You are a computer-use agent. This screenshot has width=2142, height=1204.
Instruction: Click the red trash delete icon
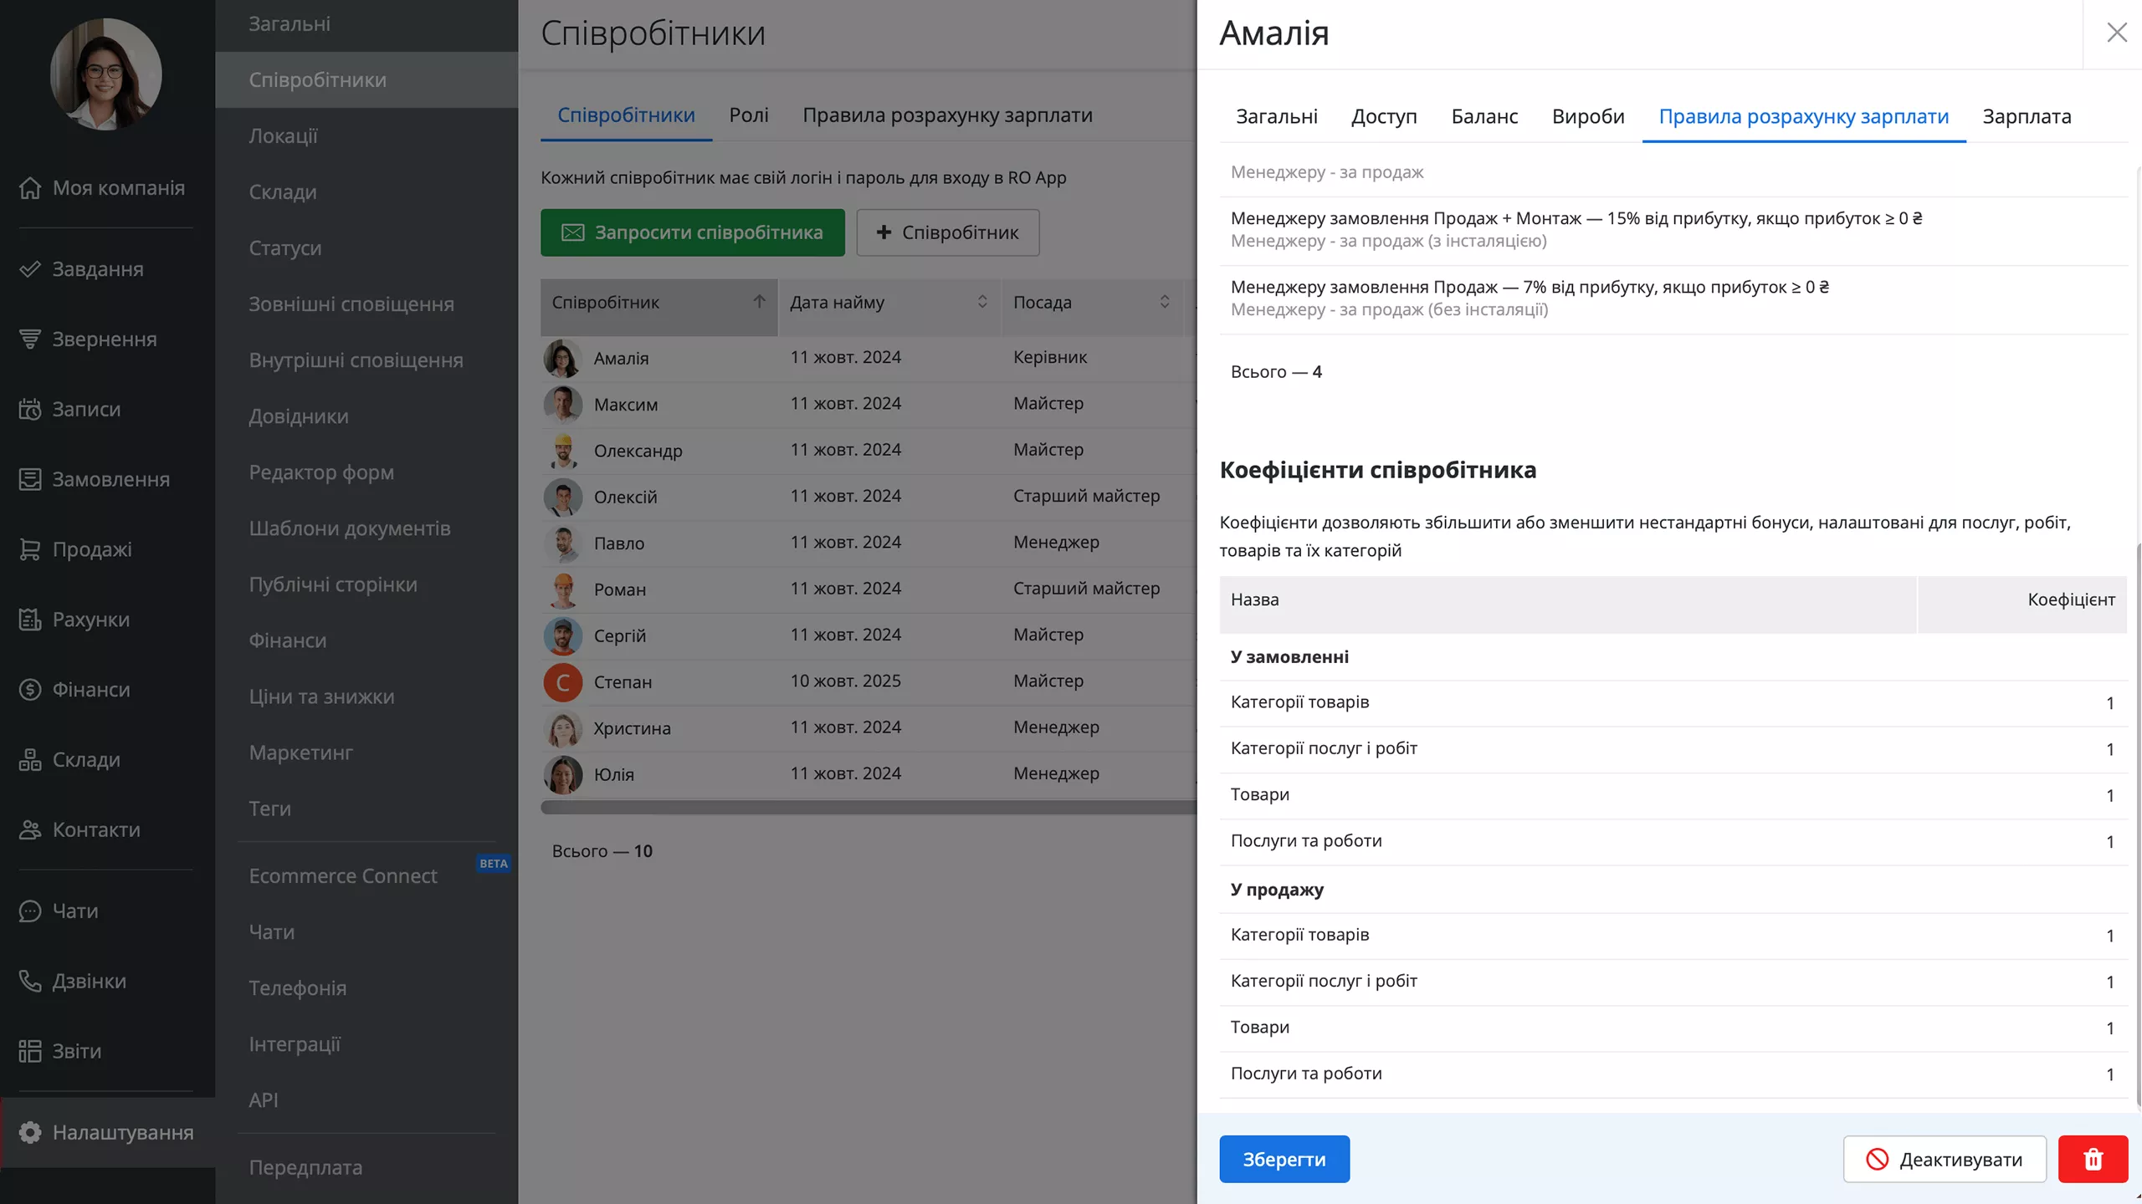coord(2093,1159)
